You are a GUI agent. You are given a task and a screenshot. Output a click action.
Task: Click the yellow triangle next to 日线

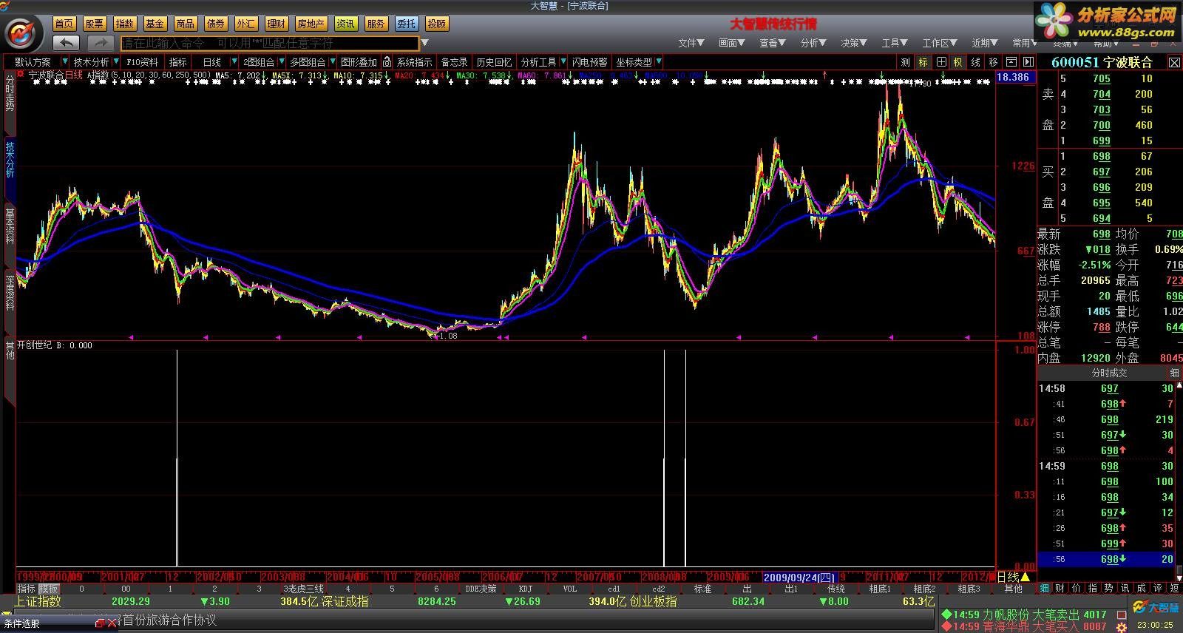1025,577
